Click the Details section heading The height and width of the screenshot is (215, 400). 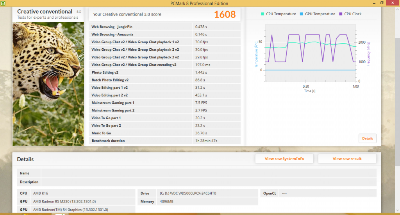(x=25, y=159)
